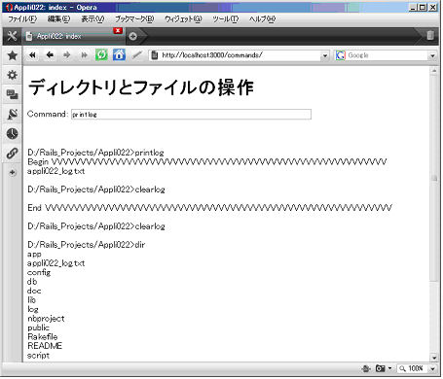The width and height of the screenshot is (443, 379).
Task: Open the Links chain panel
Action: coord(13,154)
